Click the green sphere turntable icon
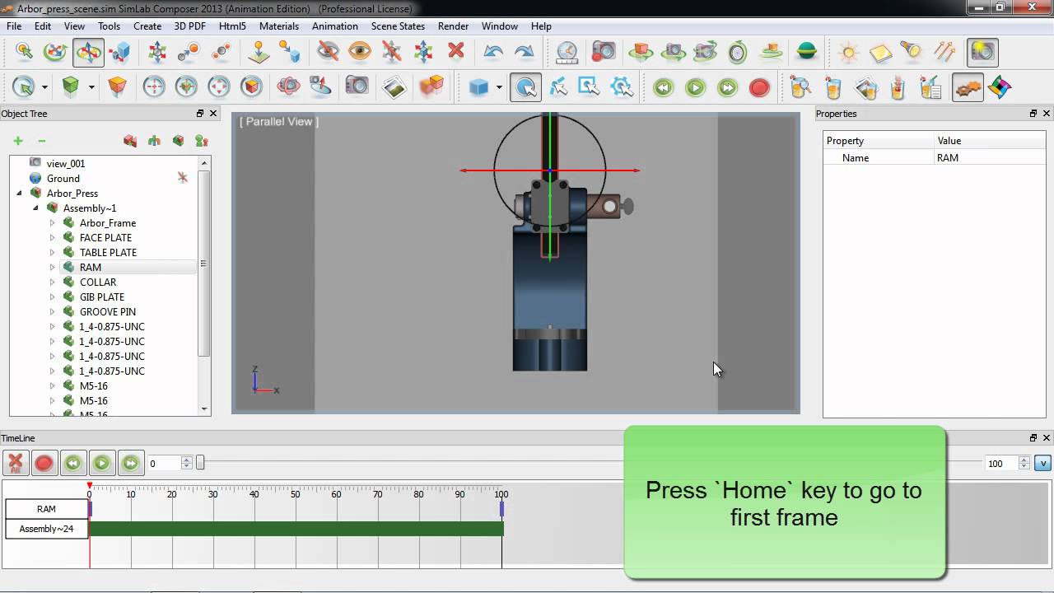This screenshot has height=593, width=1054. [807, 53]
